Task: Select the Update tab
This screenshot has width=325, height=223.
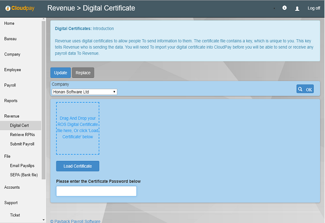Action: (x=60, y=73)
